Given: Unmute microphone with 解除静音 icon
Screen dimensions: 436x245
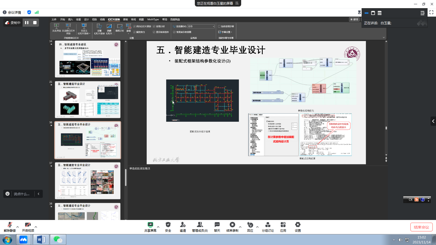Looking at the screenshot, I should click(x=10, y=225).
